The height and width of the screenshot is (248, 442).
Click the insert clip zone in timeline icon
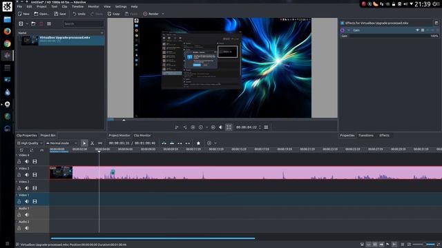[164, 143]
